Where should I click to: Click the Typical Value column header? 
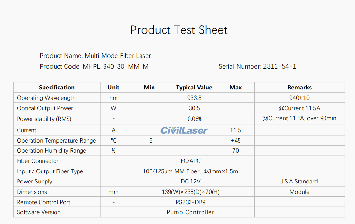point(194,88)
